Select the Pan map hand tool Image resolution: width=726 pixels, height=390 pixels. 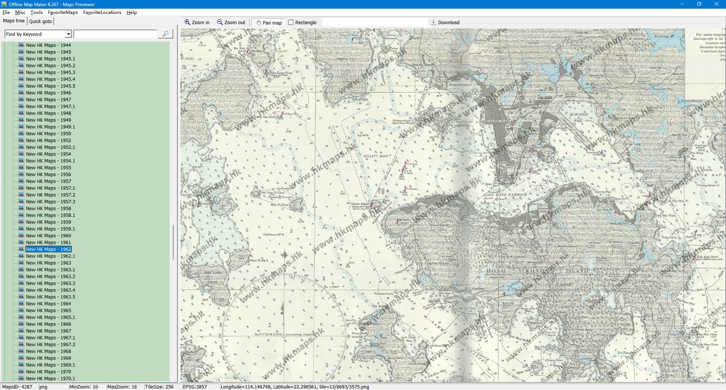[x=259, y=23]
